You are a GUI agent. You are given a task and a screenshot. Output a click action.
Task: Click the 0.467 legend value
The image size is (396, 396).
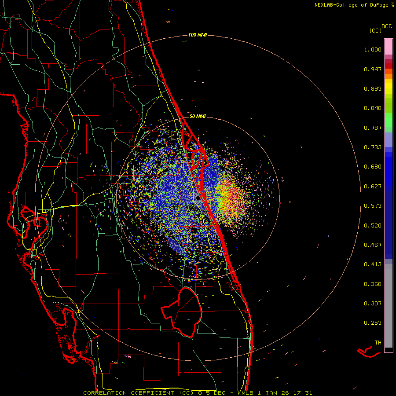point(373,245)
